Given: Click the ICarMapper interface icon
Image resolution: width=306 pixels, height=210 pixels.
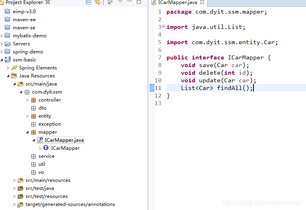Looking at the screenshot, I should pos(46,148).
